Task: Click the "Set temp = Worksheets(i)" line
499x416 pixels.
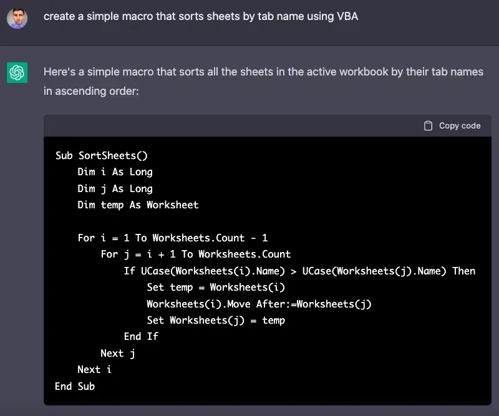Action: (x=215, y=287)
